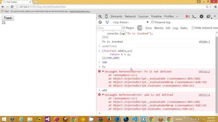The height and width of the screenshot is (122, 218).
Task: Open the Sources panel
Action: point(143,16)
